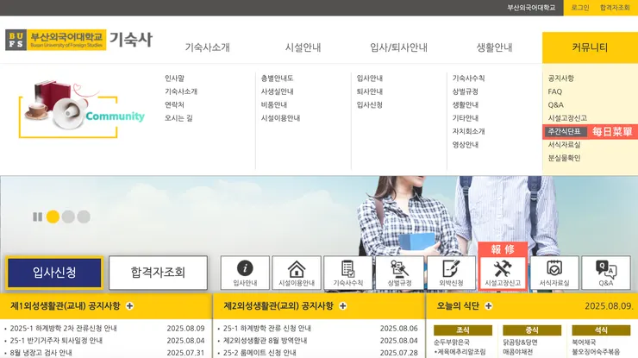Image resolution: width=638 pixels, height=358 pixels.
Task: Open notice 25-2 룸메이트 신청 안내
Action: tap(260, 353)
